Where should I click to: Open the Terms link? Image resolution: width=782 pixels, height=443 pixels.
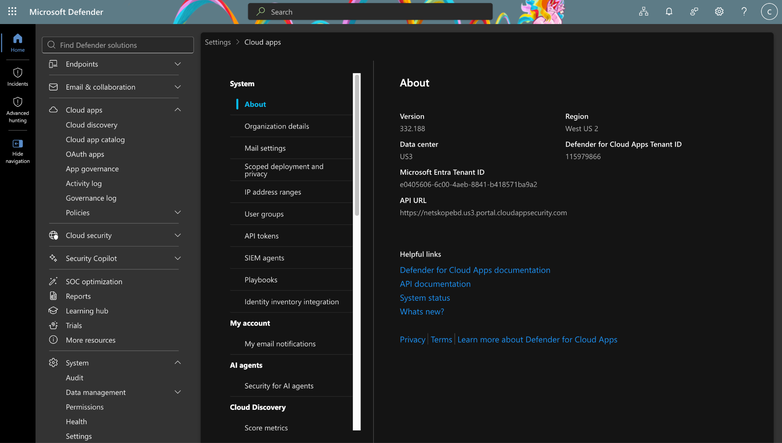coord(441,340)
